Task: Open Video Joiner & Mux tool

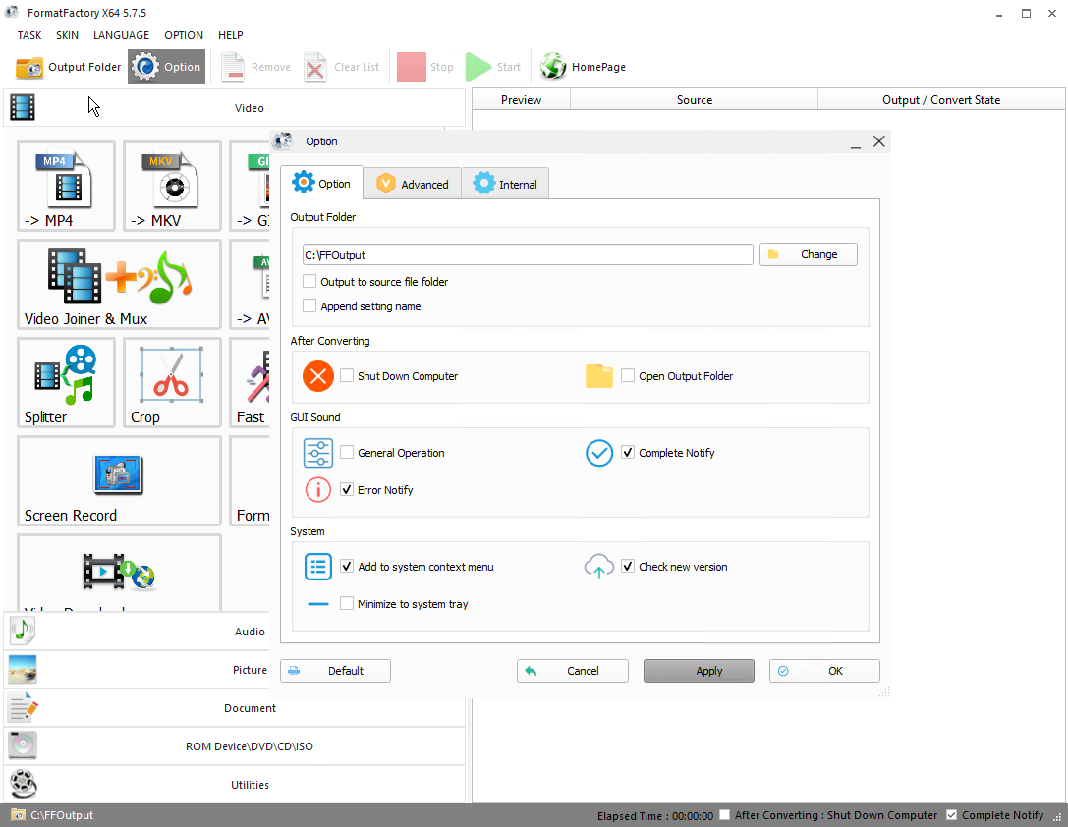Action: pos(119,284)
